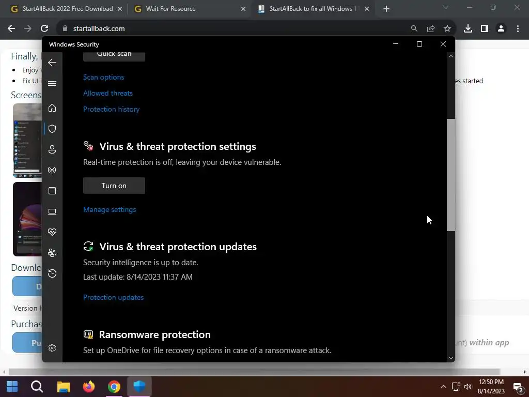Open Chrome downloads icon
Screen dimensions: 529x397
[x=468, y=29]
